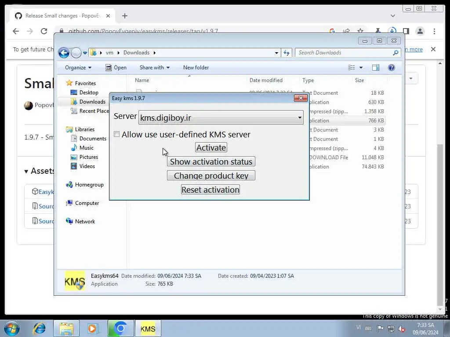
Task: Switch to Chrome from the taskbar
Action: pos(120,328)
